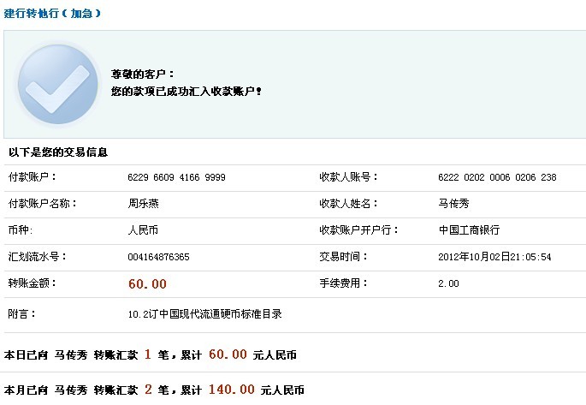Image resolution: width=586 pixels, height=405 pixels.
Task: Select payee account number 6222 0202 0006 0206 238
Action: (496, 177)
